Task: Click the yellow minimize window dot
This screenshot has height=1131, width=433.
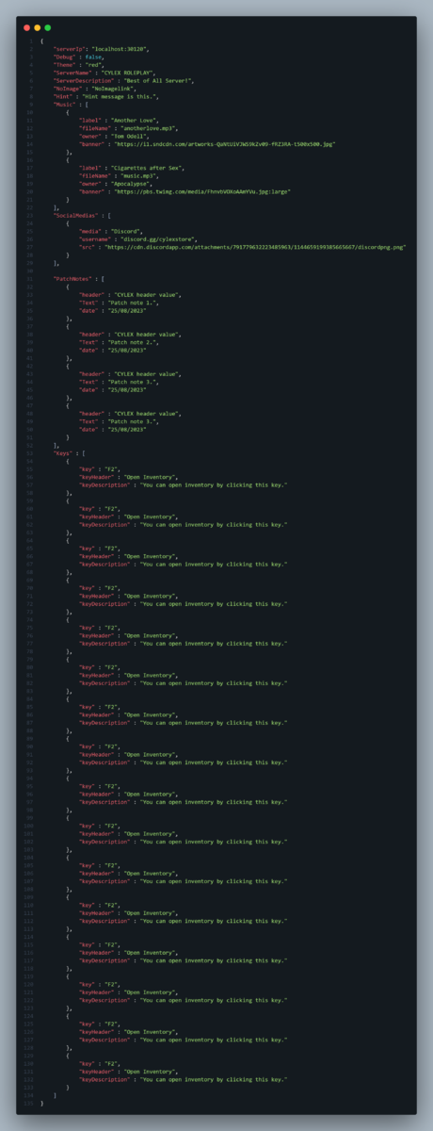Action: point(37,28)
